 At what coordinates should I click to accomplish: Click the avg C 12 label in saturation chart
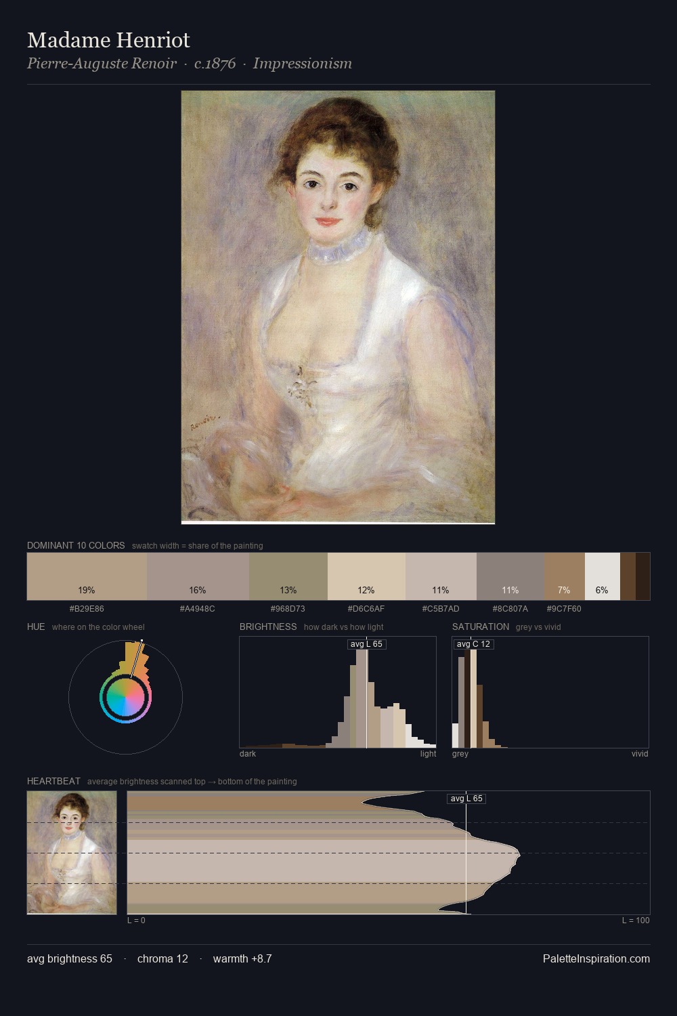point(473,644)
